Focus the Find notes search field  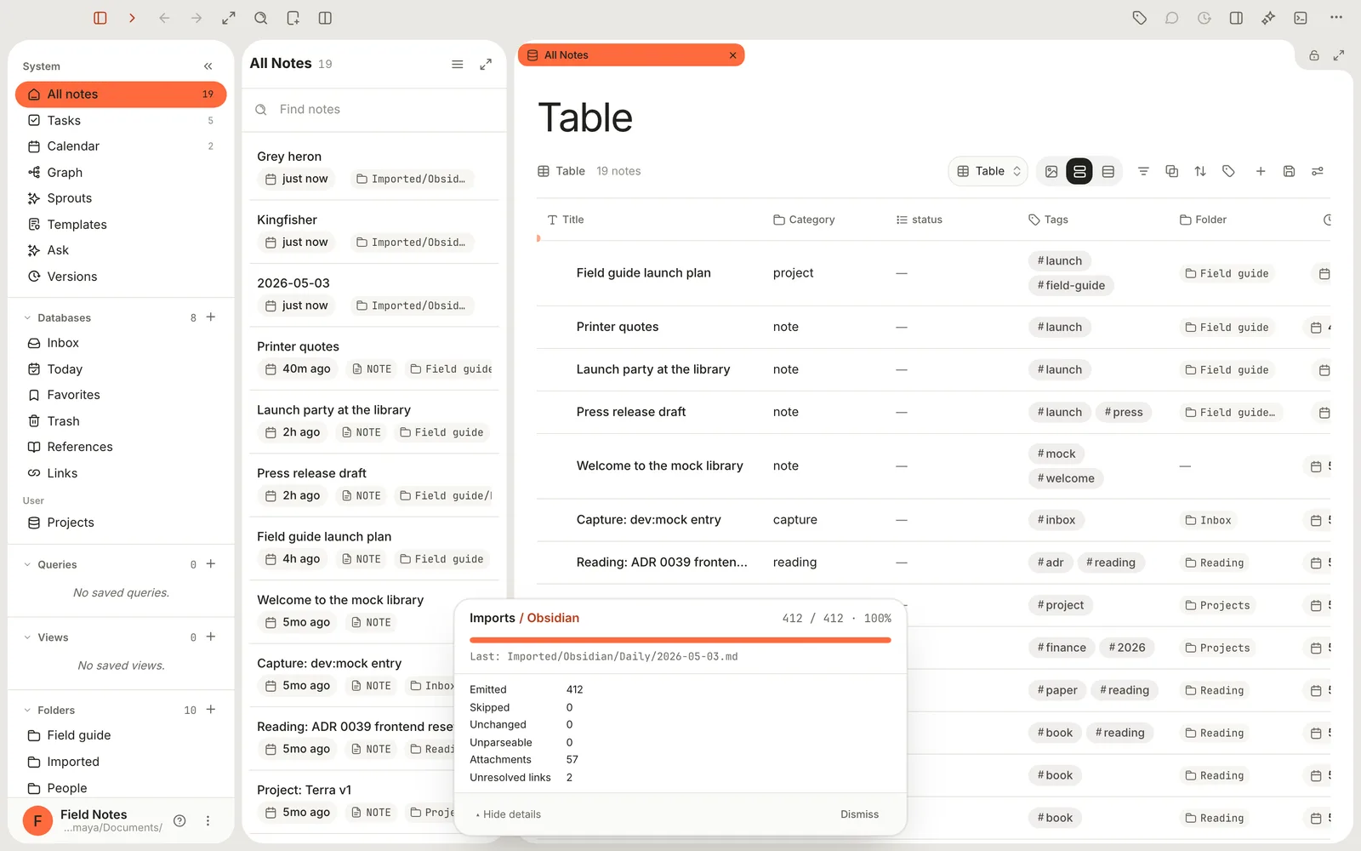tap(374, 110)
